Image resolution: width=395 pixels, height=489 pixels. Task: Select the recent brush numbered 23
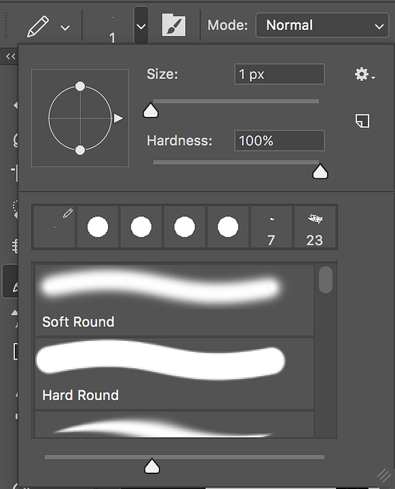pyautogui.click(x=315, y=227)
